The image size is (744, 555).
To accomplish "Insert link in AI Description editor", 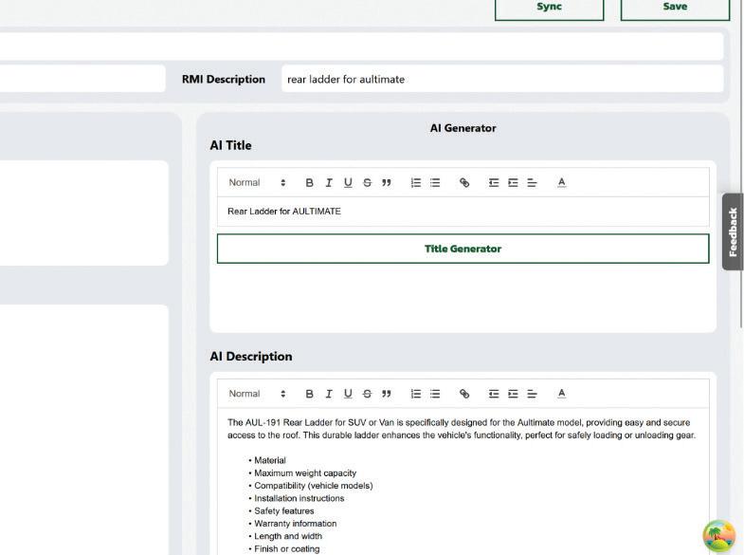I will 464,394.
